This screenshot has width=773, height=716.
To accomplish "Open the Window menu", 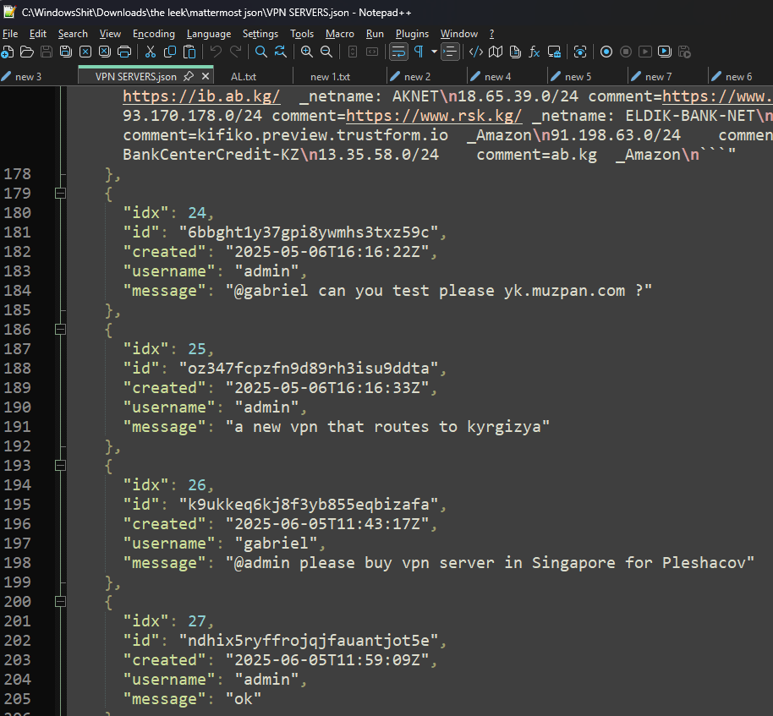I will coord(459,34).
